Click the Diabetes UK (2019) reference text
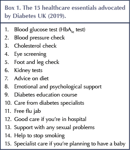130x150 pixels. pos(39,16)
